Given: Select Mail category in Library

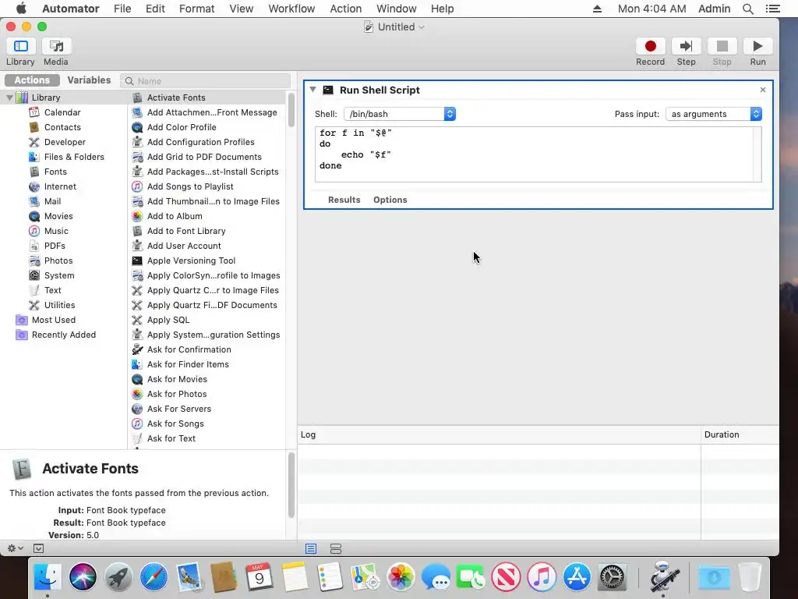Looking at the screenshot, I should (52, 201).
